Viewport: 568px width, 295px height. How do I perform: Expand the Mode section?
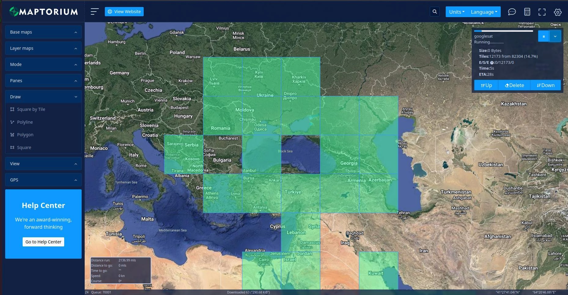(43, 64)
